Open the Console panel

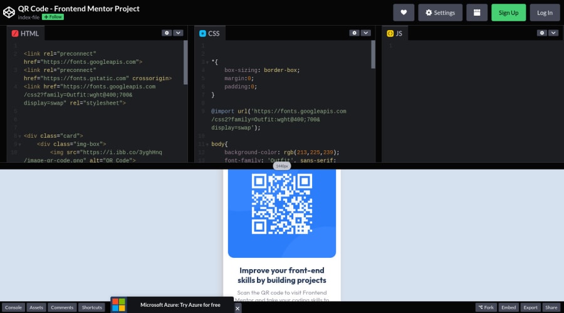(x=13, y=307)
